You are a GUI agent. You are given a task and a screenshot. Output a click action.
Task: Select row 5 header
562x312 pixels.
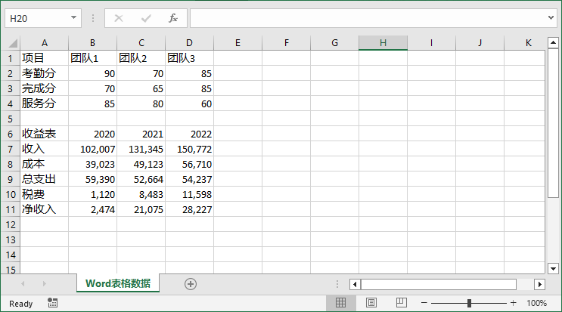point(10,119)
